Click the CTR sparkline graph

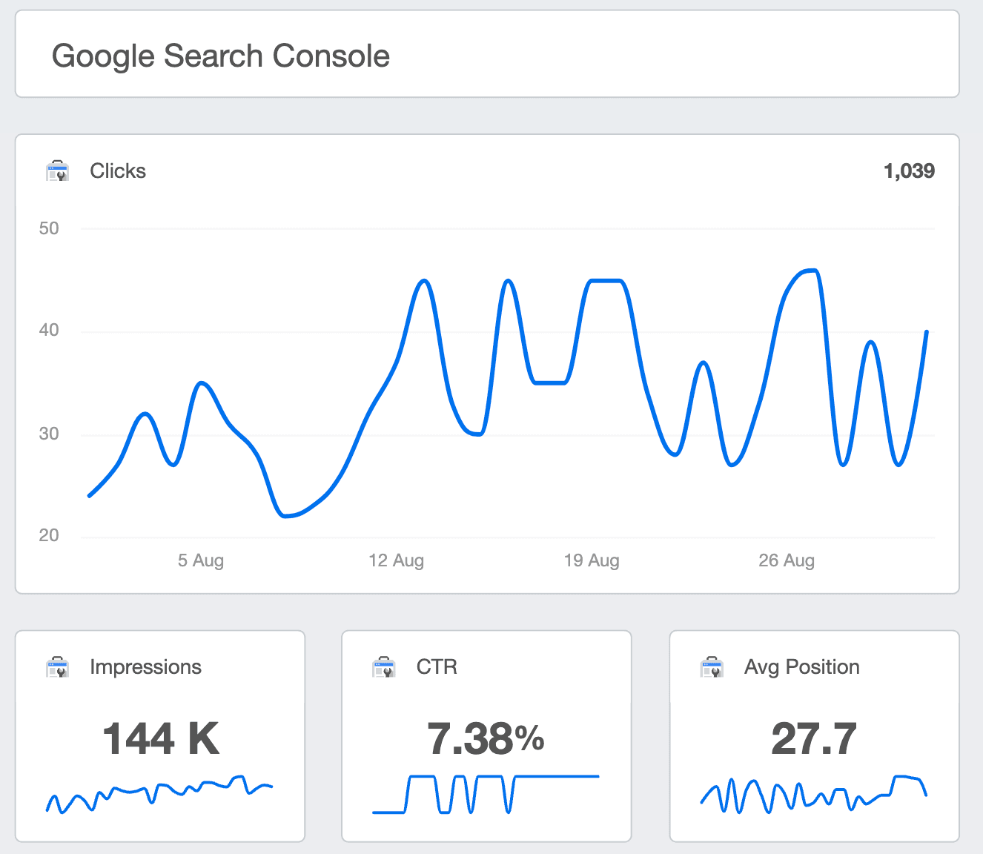coord(486,793)
